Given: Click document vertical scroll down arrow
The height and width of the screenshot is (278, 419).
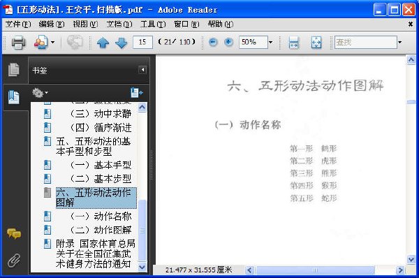Looking at the screenshot, I should 411,259.
